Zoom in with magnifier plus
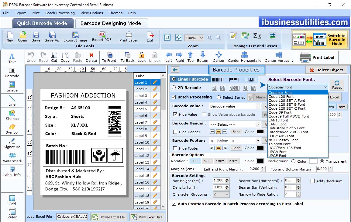This screenshot has width=351, height=222. click(x=209, y=38)
